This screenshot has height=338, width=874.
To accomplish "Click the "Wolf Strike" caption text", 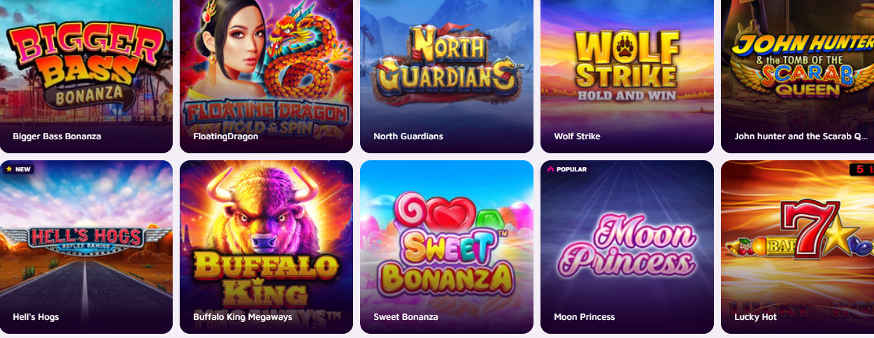I will click(577, 136).
